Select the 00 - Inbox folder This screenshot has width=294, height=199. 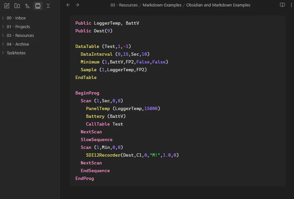(x=16, y=18)
